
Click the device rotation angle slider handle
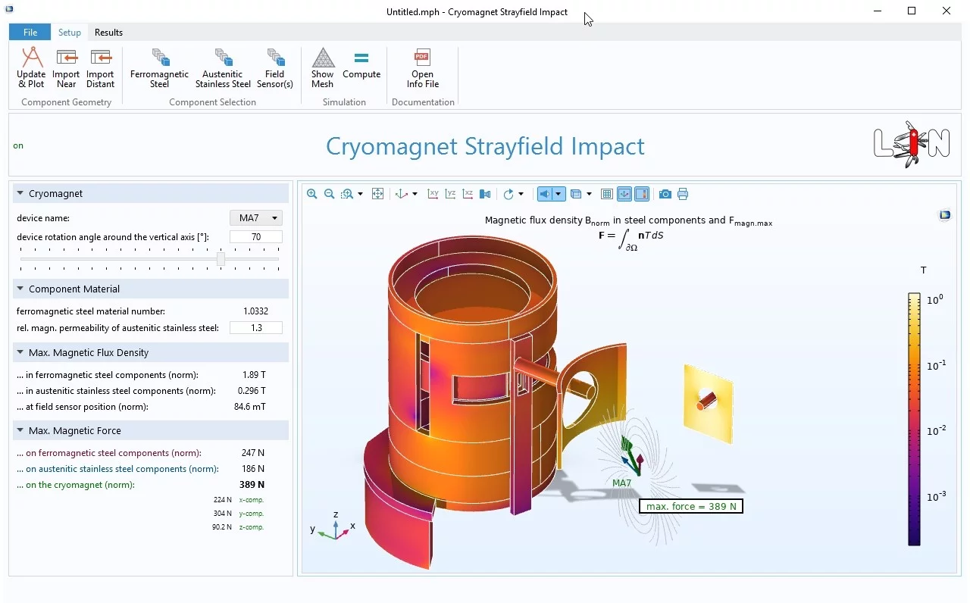pos(221,259)
